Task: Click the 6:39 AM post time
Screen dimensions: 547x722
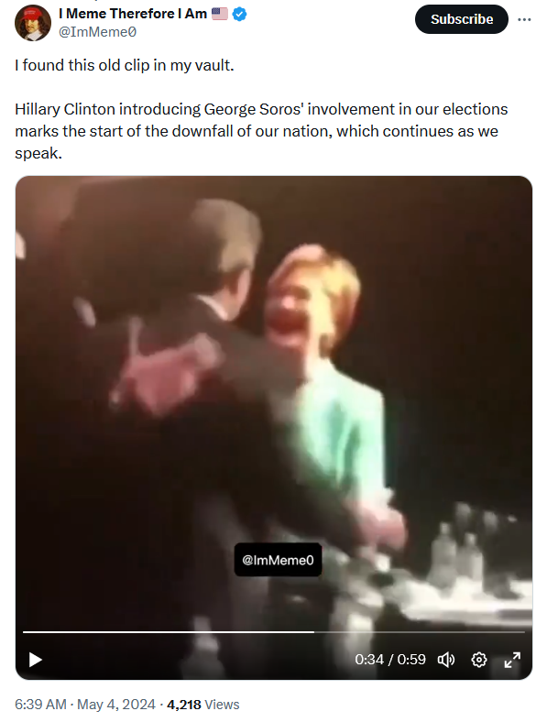Action: [40, 704]
